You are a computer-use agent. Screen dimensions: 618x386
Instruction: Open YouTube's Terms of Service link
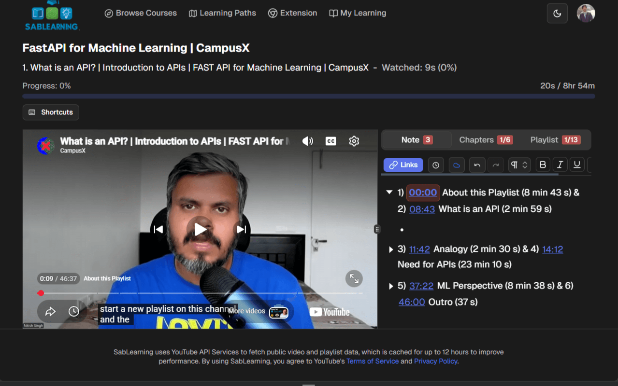(x=372, y=361)
